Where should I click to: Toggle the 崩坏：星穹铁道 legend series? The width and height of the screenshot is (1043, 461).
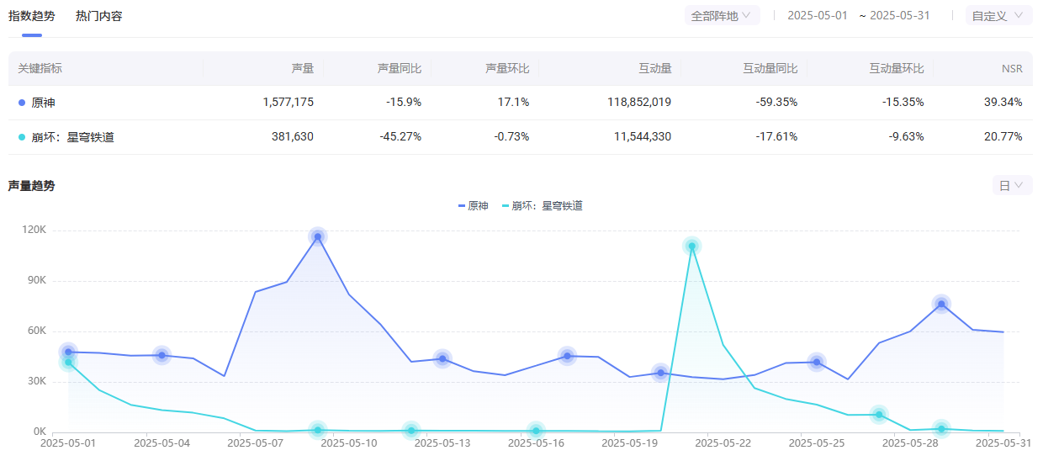point(542,205)
